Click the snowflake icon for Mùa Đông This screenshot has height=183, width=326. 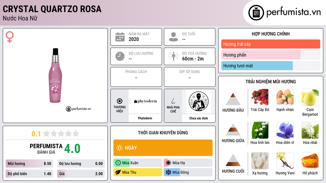pyautogui.click(x=168, y=172)
